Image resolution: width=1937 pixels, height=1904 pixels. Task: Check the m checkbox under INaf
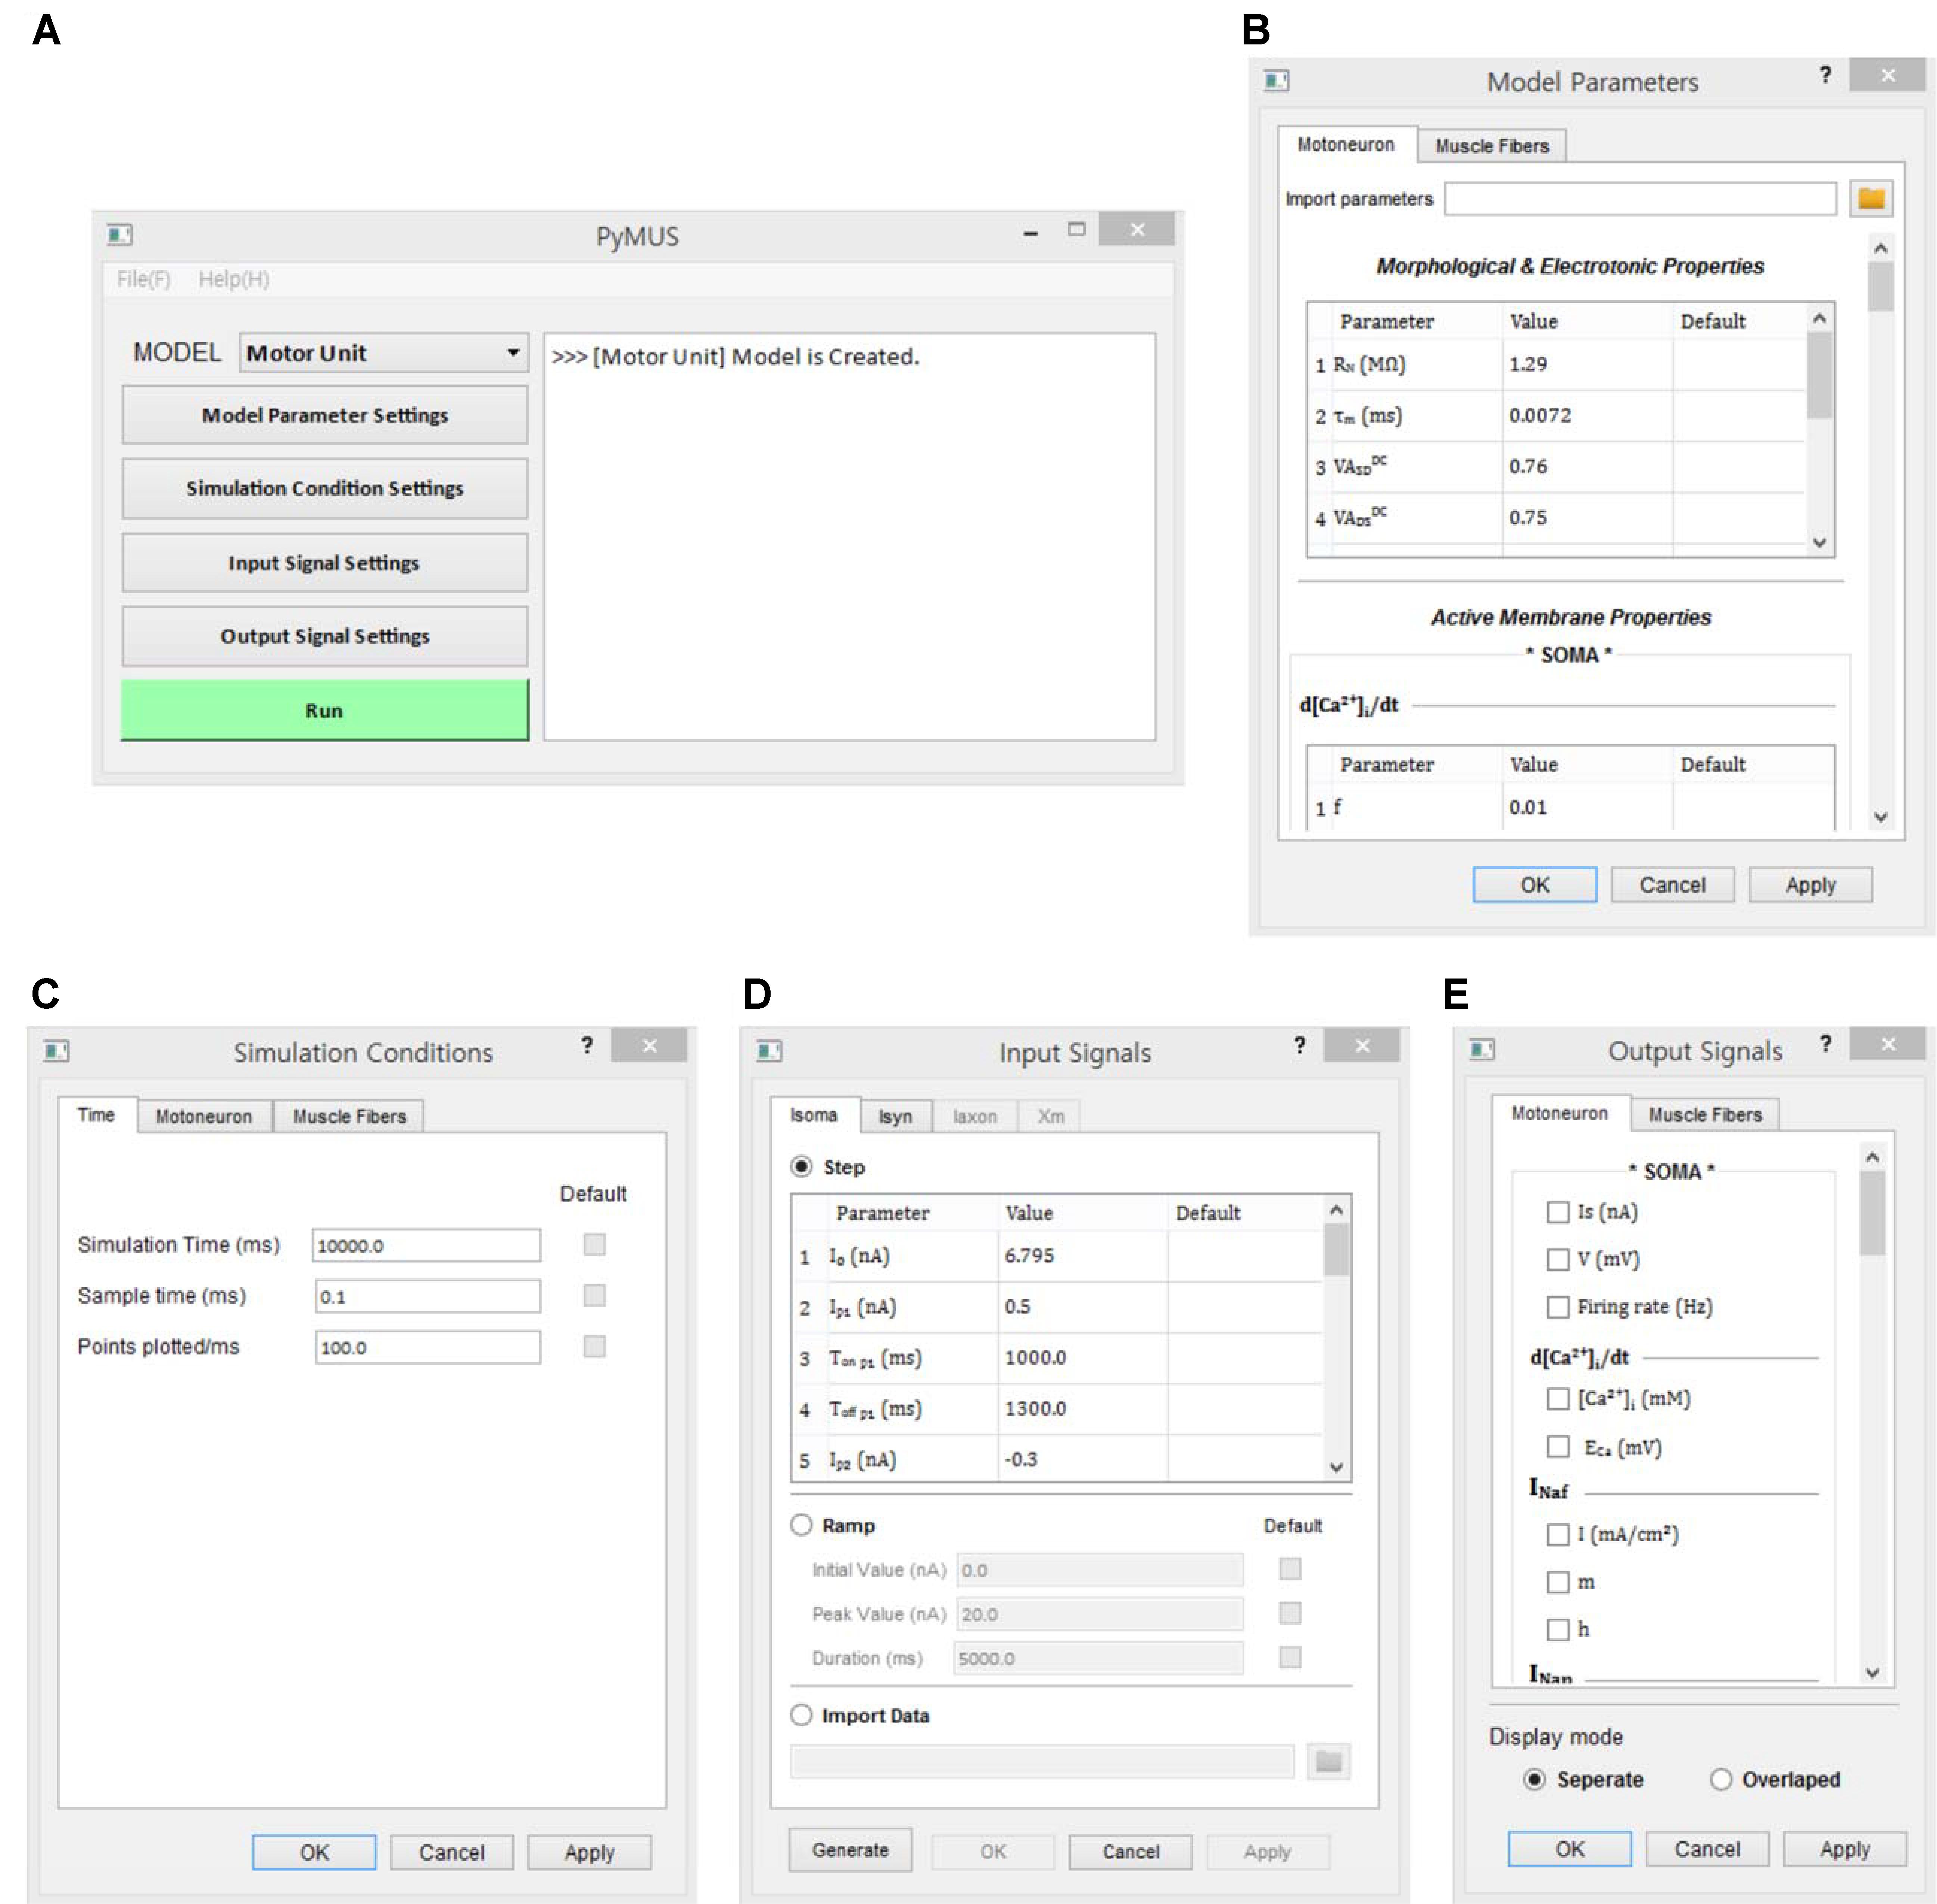(1558, 1582)
